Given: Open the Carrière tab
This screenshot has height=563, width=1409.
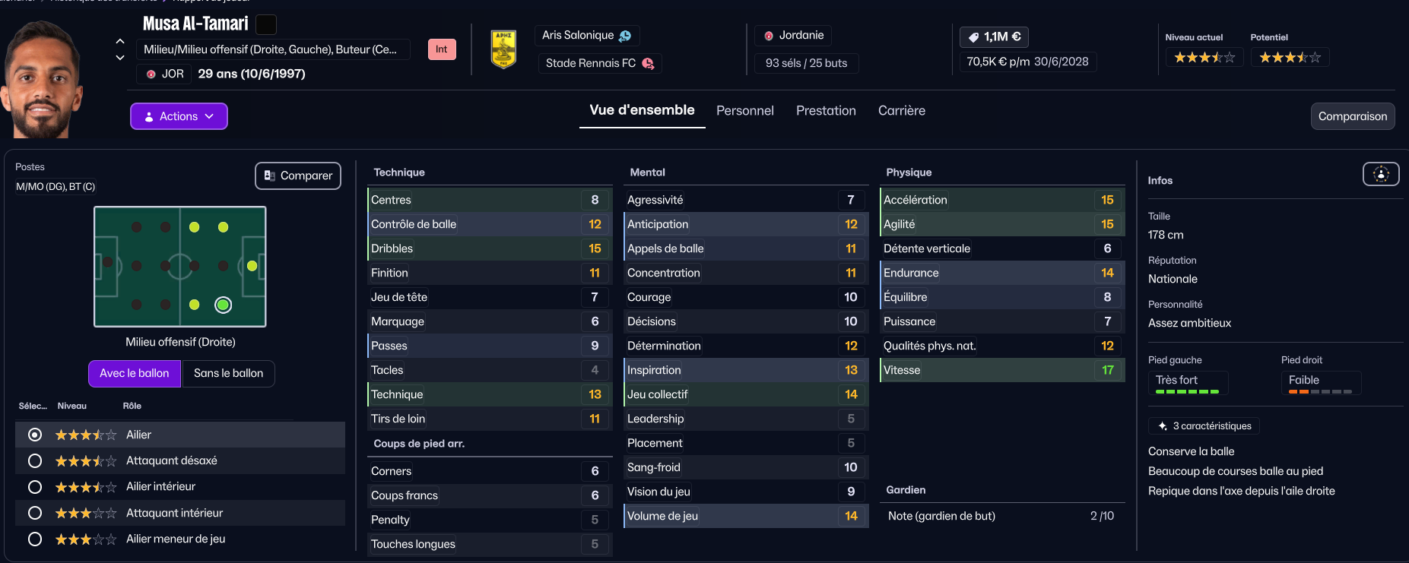Looking at the screenshot, I should click(x=901, y=111).
